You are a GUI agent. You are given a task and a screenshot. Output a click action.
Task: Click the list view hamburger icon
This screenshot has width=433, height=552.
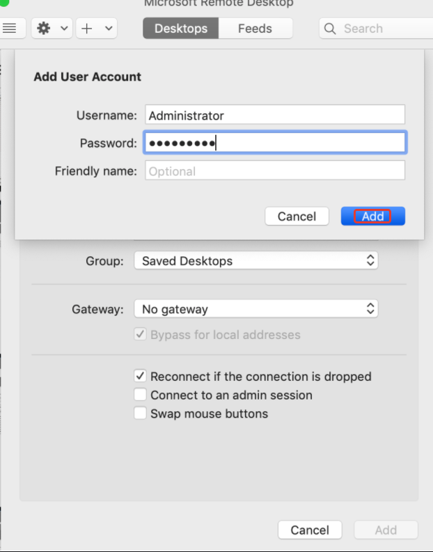click(10, 29)
